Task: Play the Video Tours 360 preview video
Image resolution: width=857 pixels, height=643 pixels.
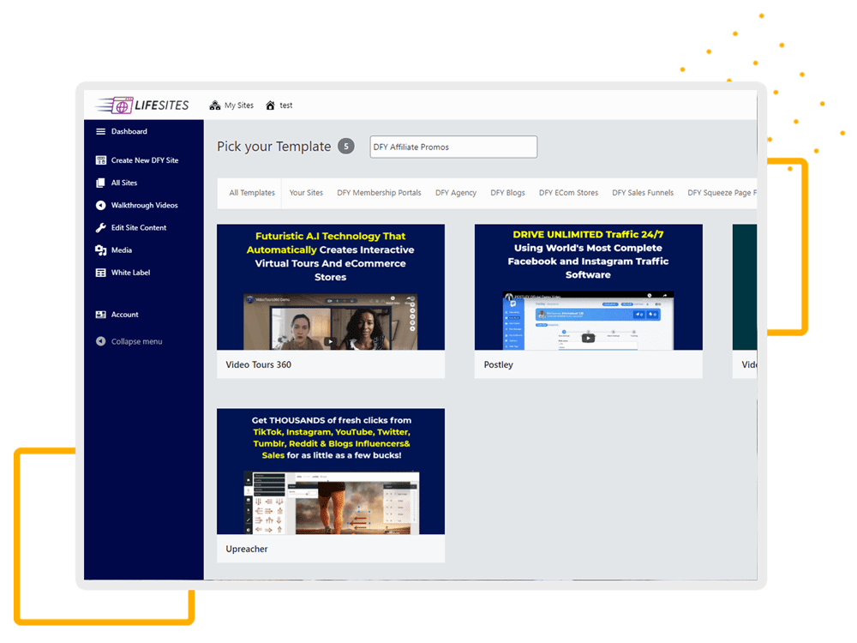Action: [x=330, y=341]
